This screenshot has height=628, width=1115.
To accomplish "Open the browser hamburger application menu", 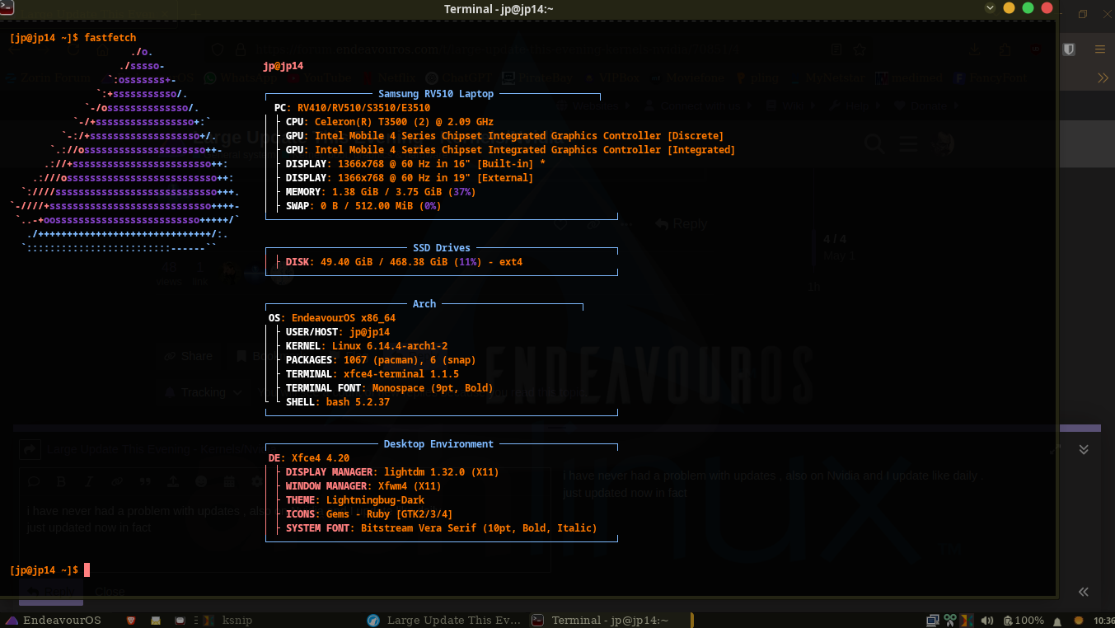I will point(1100,49).
